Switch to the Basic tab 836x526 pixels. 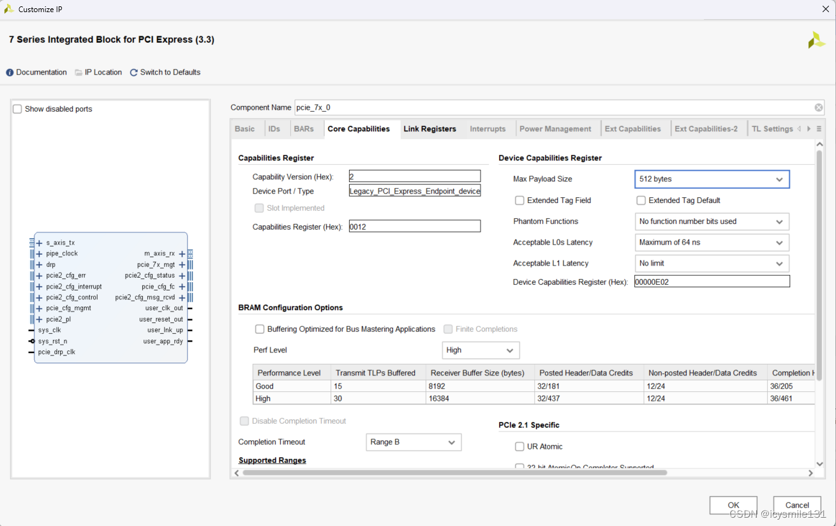pyautogui.click(x=245, y=129)
